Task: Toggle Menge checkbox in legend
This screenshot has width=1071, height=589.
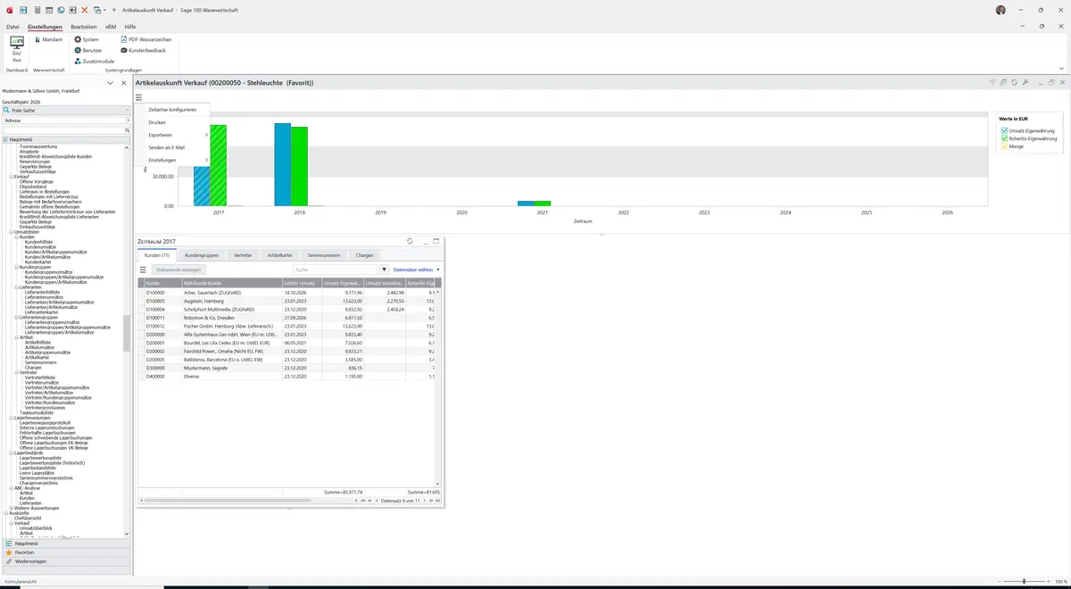Action: tap(1005, 146)
